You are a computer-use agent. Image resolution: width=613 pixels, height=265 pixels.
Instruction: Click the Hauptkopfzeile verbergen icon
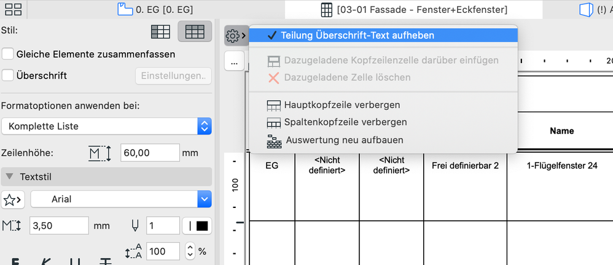tap(274, 105)
